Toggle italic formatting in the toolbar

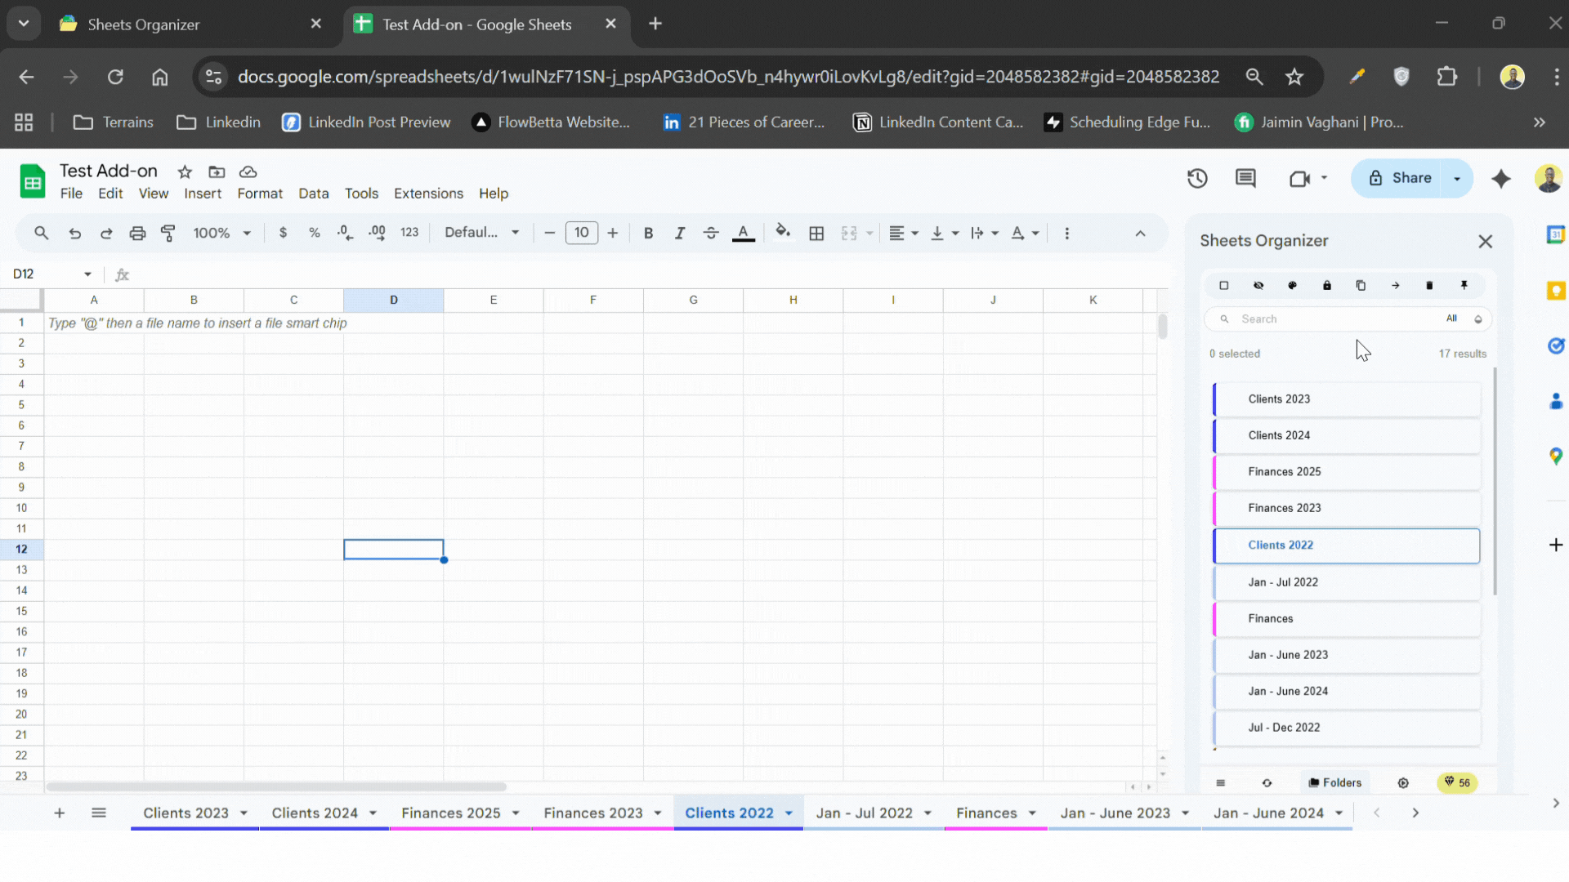pyautogui.click(x=679, y=233)
